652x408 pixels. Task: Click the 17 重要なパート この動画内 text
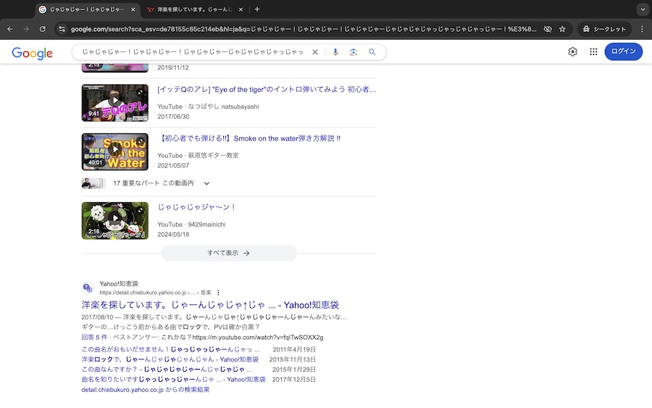(x=154, y=183)
